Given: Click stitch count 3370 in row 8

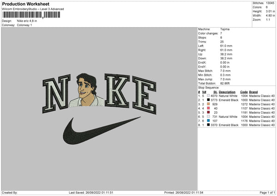Looking at the screenshot, I should [214, 125].
